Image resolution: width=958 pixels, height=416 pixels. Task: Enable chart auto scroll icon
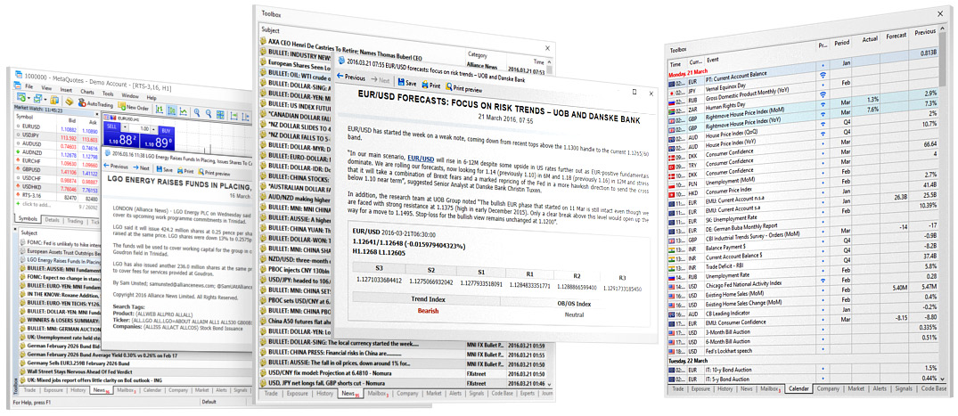[234, 116]
